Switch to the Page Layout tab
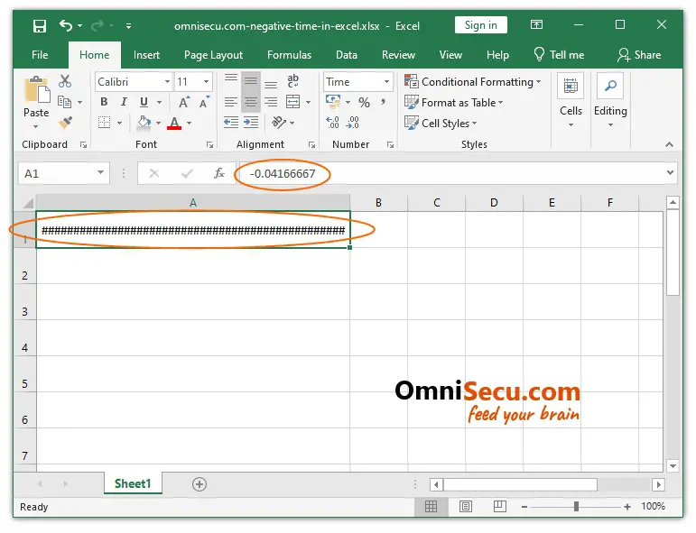Screen dimensions: 696x533 (213, 55)
